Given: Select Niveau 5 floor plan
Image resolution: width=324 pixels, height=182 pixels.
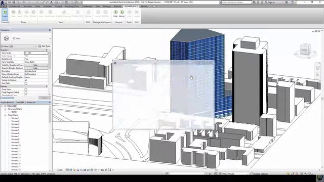Looking at the screenshot, I should point(15,130).
